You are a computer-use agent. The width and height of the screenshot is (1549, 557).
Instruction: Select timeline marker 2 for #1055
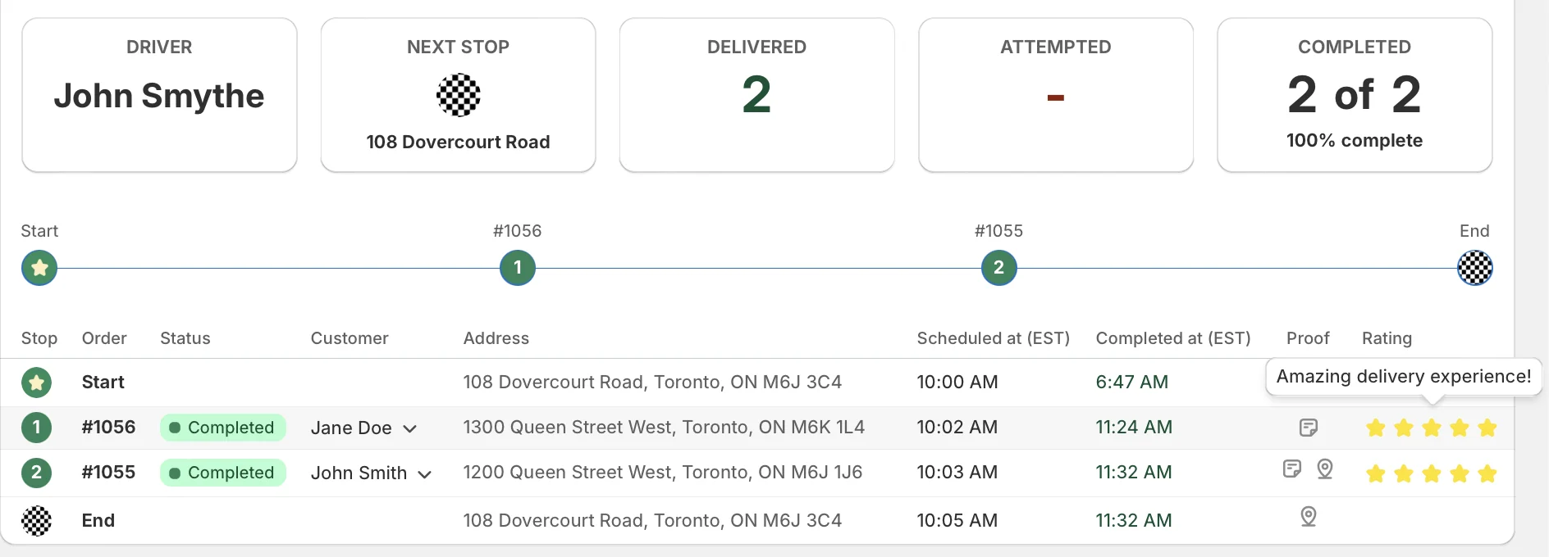pos(999,268)
